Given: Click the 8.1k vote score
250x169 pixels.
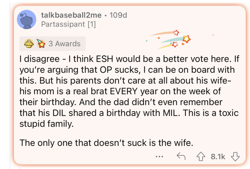Looking at the screenshot, I should pos(218,157).
